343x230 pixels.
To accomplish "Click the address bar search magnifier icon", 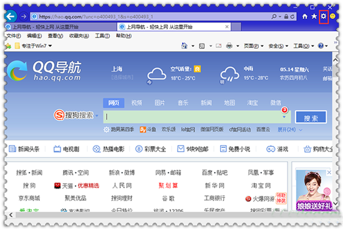I will click(274, 17).
